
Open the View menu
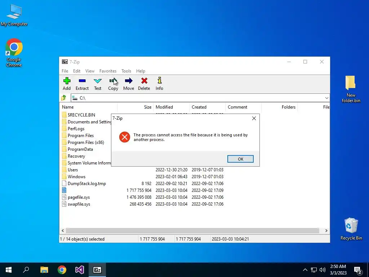coord(90,71)
